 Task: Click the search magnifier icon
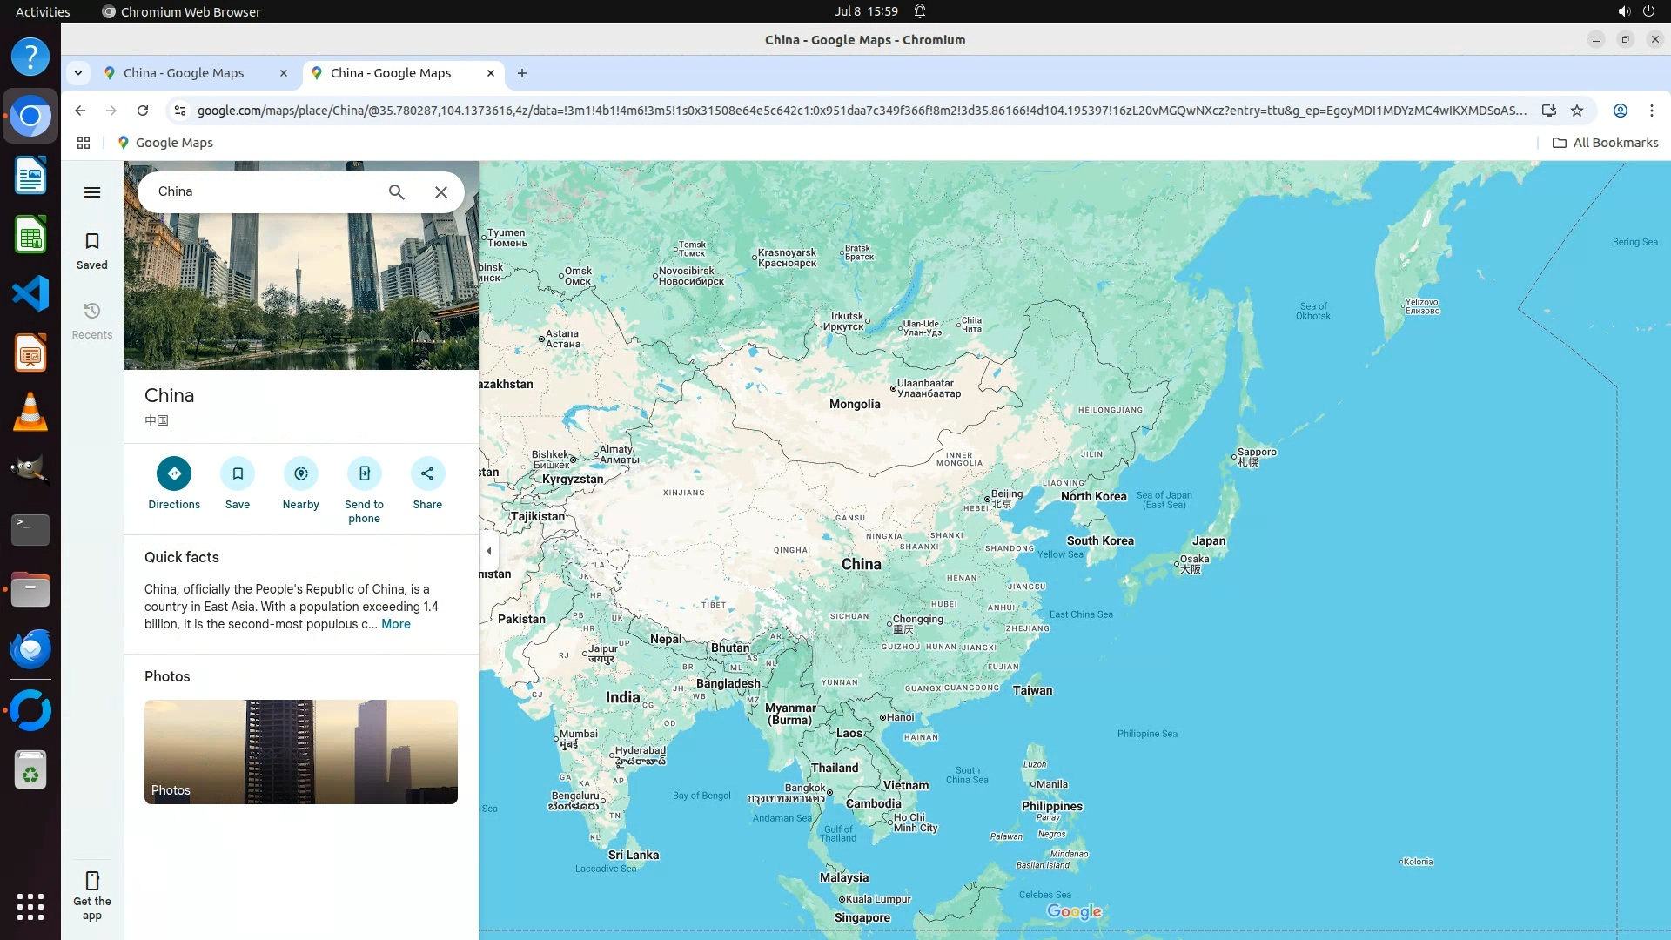[x=396, y=192]
